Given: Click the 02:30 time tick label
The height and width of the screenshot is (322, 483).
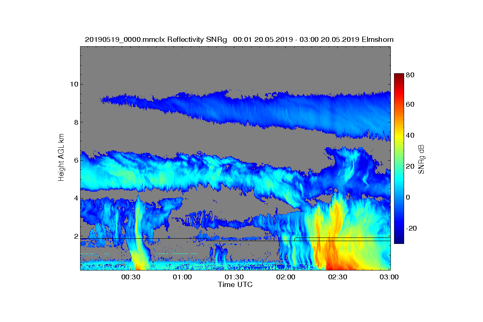Looking at the screenshot, I should click(338, 277).
